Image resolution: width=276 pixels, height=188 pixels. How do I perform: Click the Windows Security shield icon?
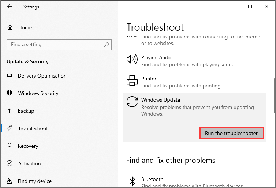coord(10,93)
